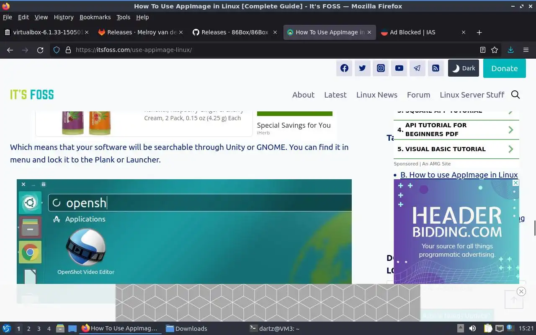The image size is (536, 335).
Task: Open the File menu
Action: (8, 17)
